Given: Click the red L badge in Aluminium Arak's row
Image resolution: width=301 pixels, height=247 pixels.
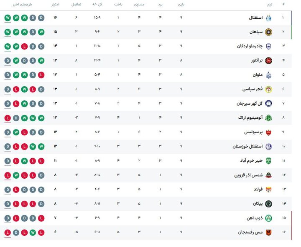Looking at the screenshot, I should (8, 118).
